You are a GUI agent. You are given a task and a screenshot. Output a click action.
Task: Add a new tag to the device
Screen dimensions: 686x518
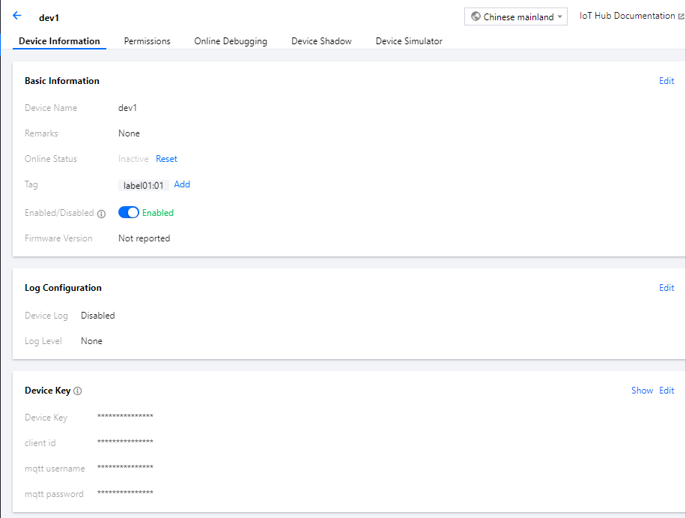click(x=182, y=184)
